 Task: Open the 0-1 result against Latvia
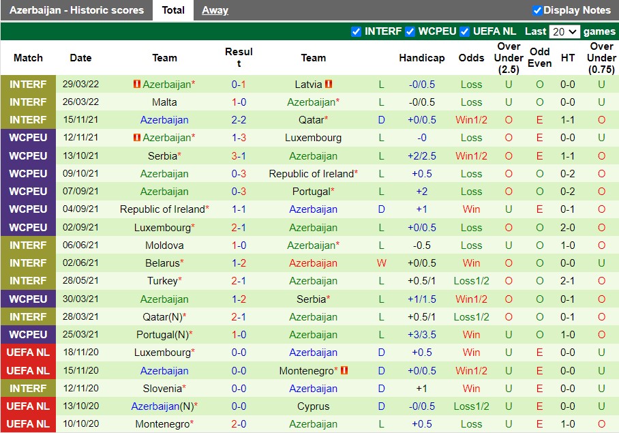tap(239, 85)
